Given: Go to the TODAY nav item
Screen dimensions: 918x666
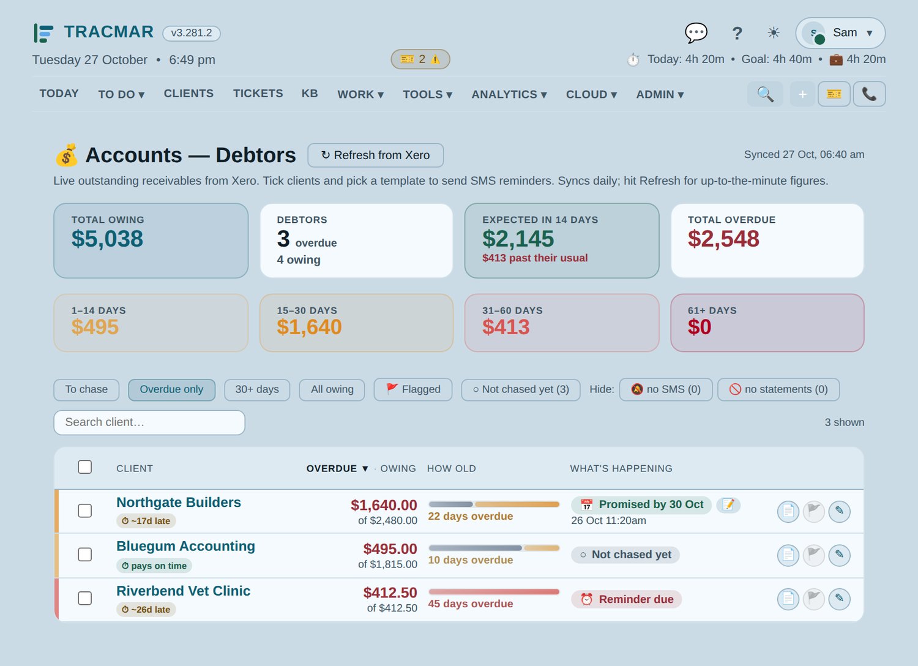Looking at the screenshot, I should [59, 94].
